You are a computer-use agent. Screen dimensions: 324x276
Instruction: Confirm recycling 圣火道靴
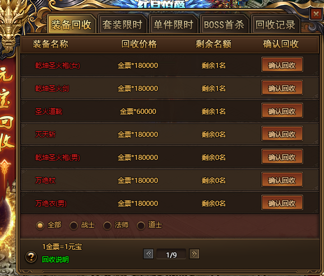tap(282, 111)
